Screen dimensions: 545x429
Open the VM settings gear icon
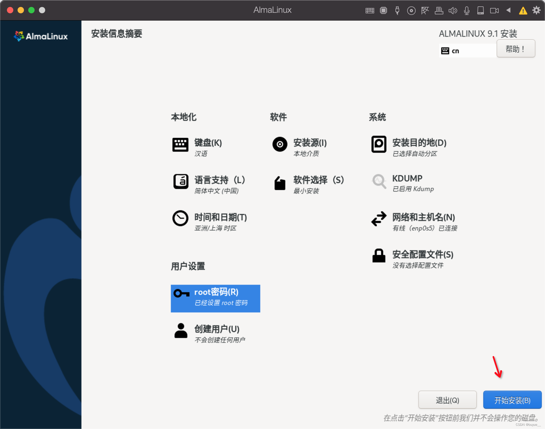tap(536, 10)
